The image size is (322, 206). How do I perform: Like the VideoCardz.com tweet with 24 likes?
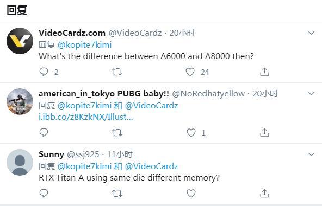[190, 72]
